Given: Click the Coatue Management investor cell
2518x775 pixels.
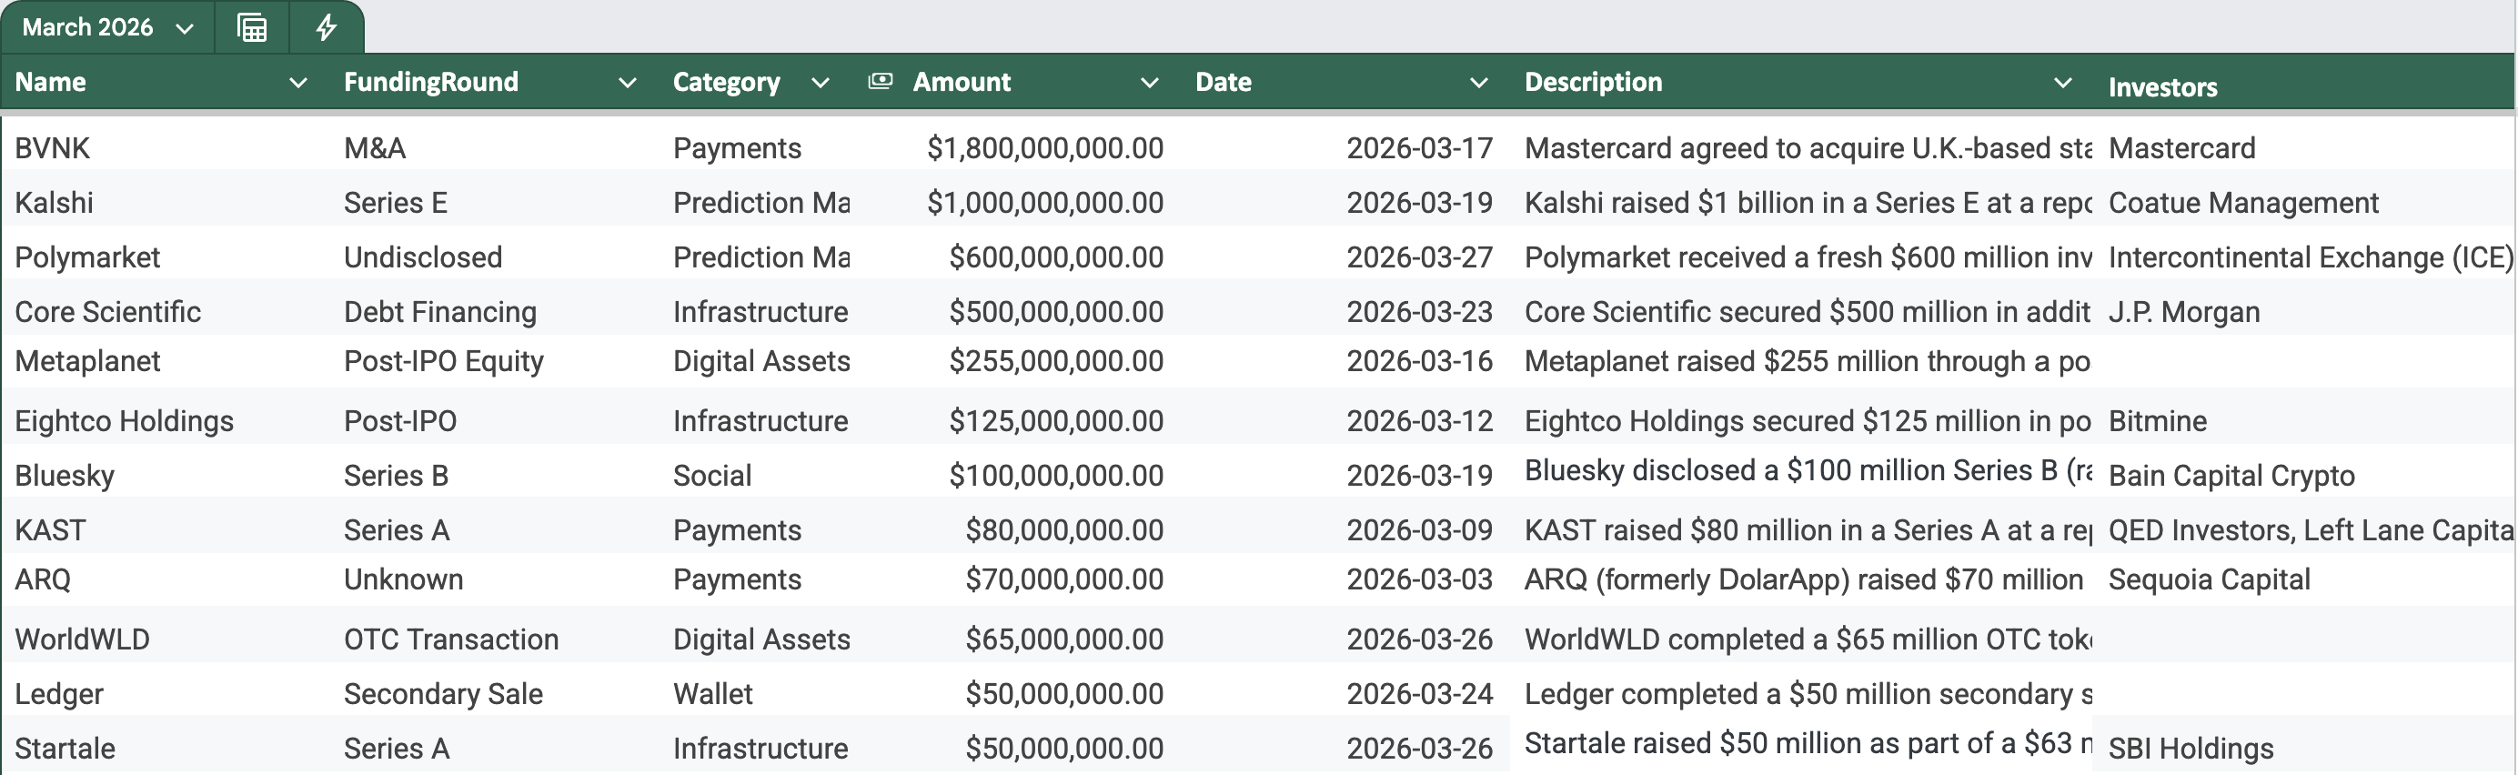Looking at the screenshot, I should [x=2243, y=203].
